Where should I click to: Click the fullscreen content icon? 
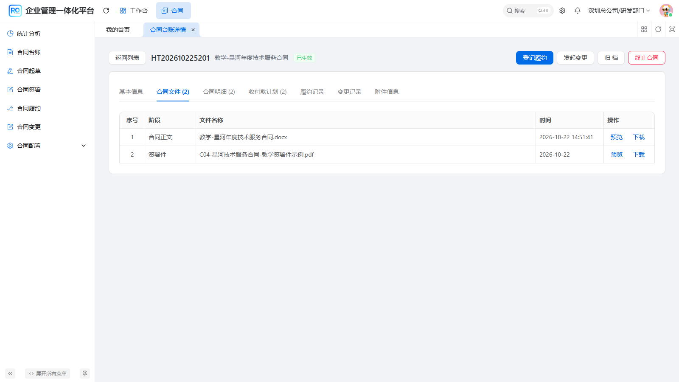coord(672,29)
